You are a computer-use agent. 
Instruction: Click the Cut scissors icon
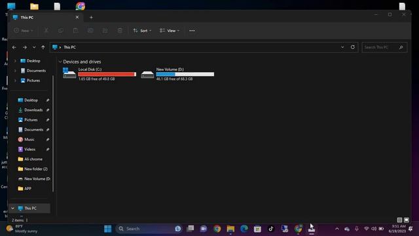(46, 31)
